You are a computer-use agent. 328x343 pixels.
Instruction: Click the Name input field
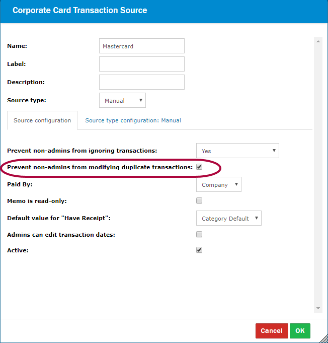click(x=142, y=46)
